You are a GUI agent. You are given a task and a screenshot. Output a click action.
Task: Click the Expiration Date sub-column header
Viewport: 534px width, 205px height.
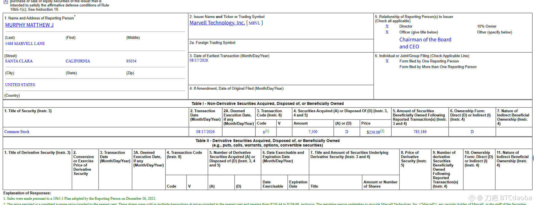click(298, 184)
